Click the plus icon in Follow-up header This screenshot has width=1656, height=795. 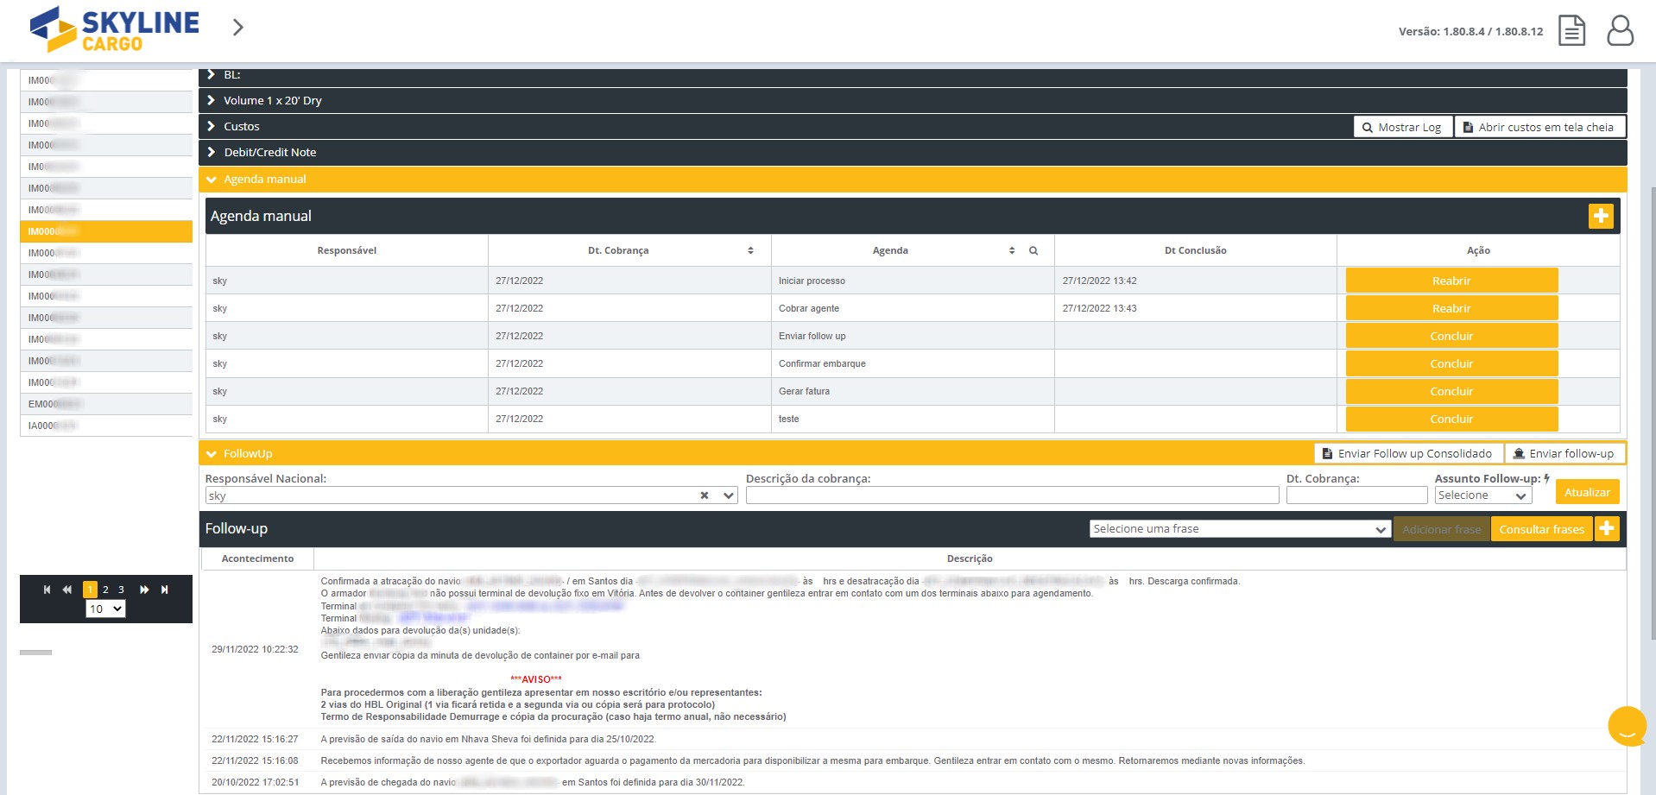click(x=1606, y=528)
